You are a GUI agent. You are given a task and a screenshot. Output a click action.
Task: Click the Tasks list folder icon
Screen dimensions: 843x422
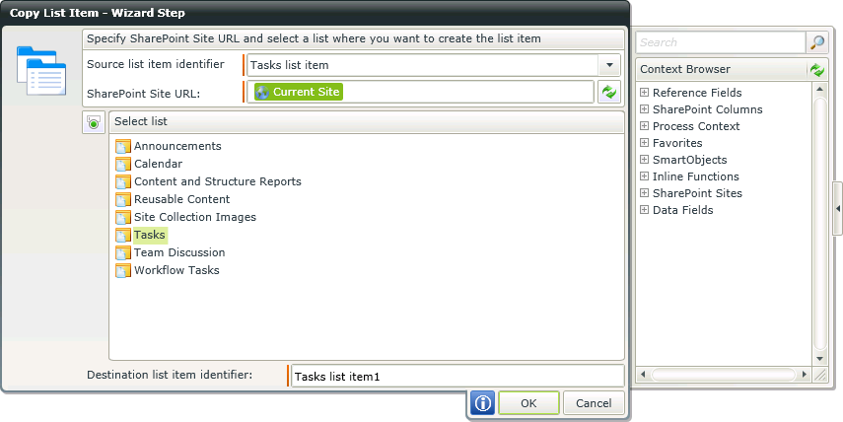coord(123,235)
